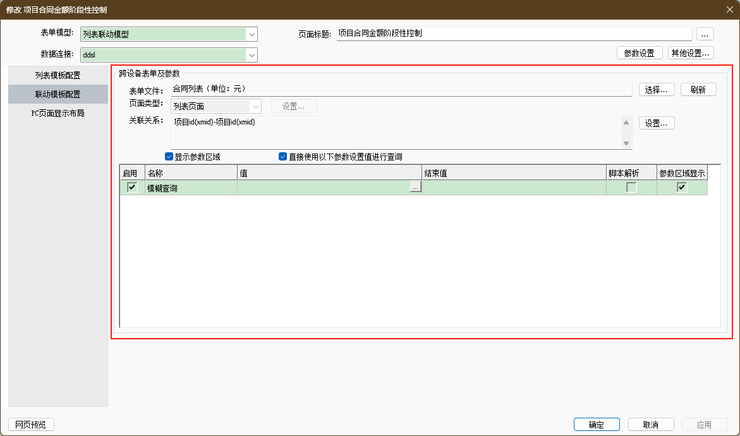This screenshot has width=740, height=436.
Task: Uncheck the 启用 checkbox for 模糊查询 row
Action: coord(132,187)
